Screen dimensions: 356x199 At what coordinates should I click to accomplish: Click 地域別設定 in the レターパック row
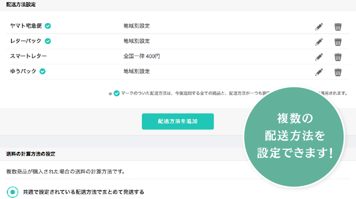coord(137,41)
